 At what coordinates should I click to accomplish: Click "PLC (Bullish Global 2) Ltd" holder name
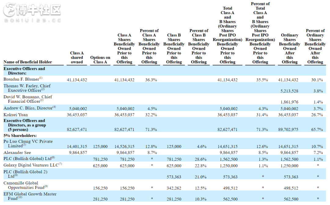click(25, 174)
